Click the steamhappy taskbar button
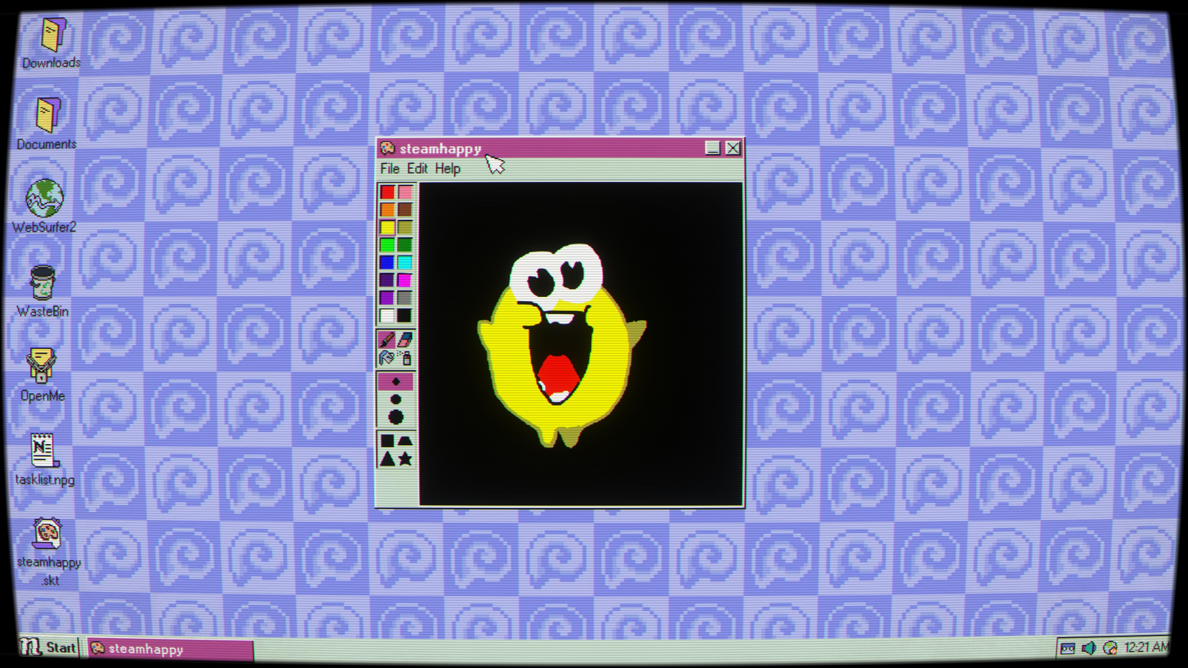This screenshot has width=1188, height=668. pos(170,649)
